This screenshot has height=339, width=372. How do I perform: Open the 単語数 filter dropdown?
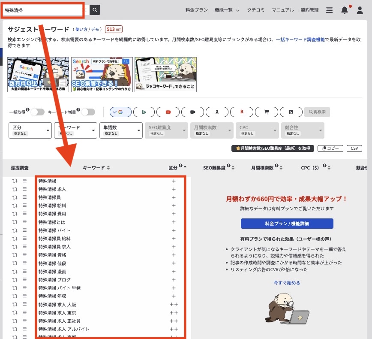(121, 130)
